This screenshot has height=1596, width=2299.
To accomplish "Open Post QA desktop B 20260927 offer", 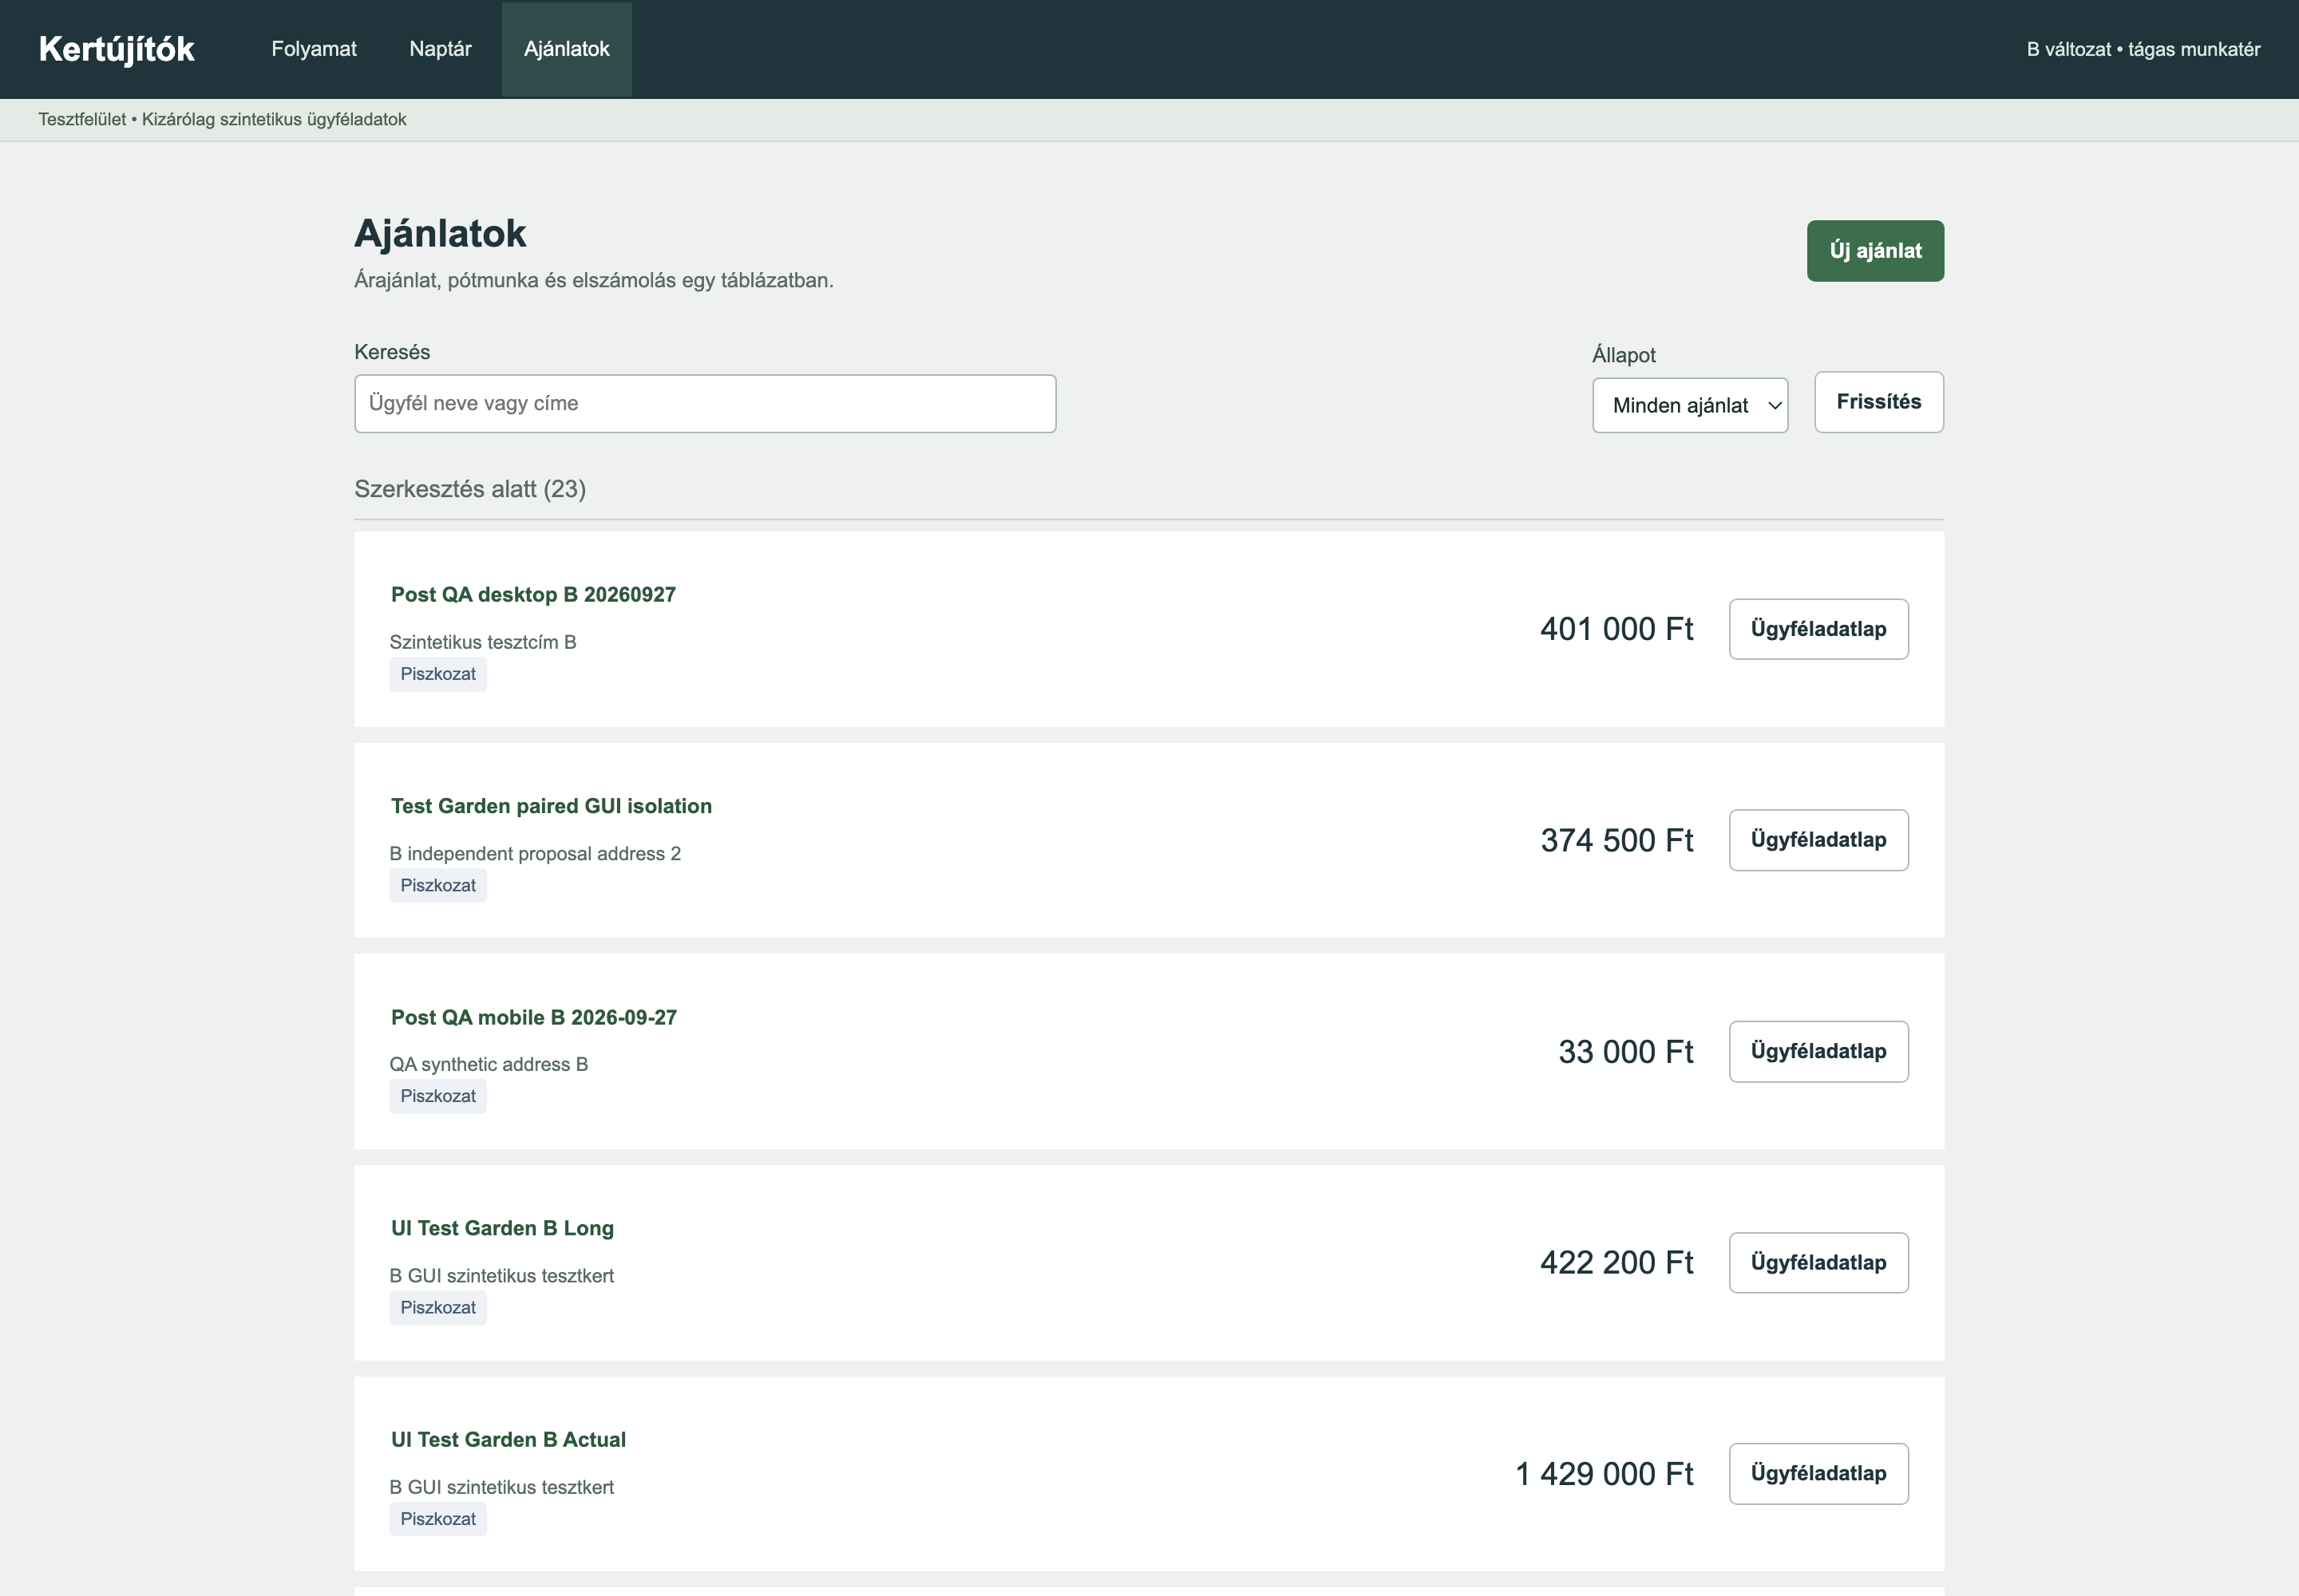I will pos(533,595).
